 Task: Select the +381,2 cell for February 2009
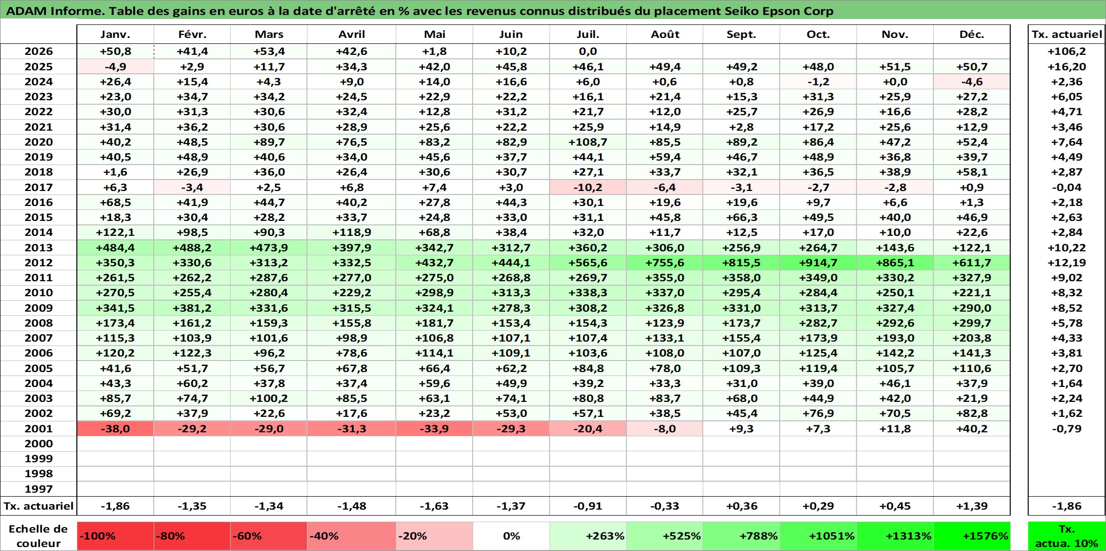(192, 308)
